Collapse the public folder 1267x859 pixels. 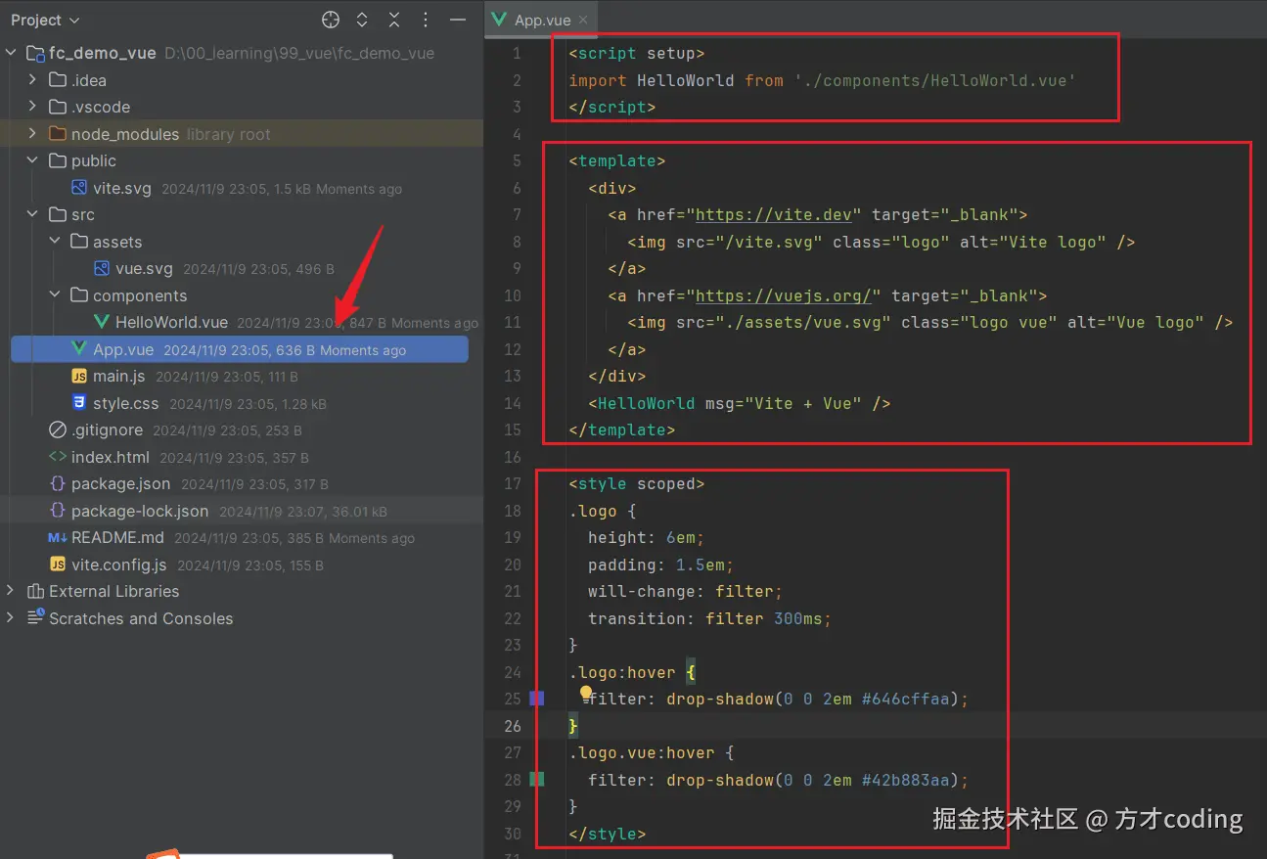pos(32,160)
